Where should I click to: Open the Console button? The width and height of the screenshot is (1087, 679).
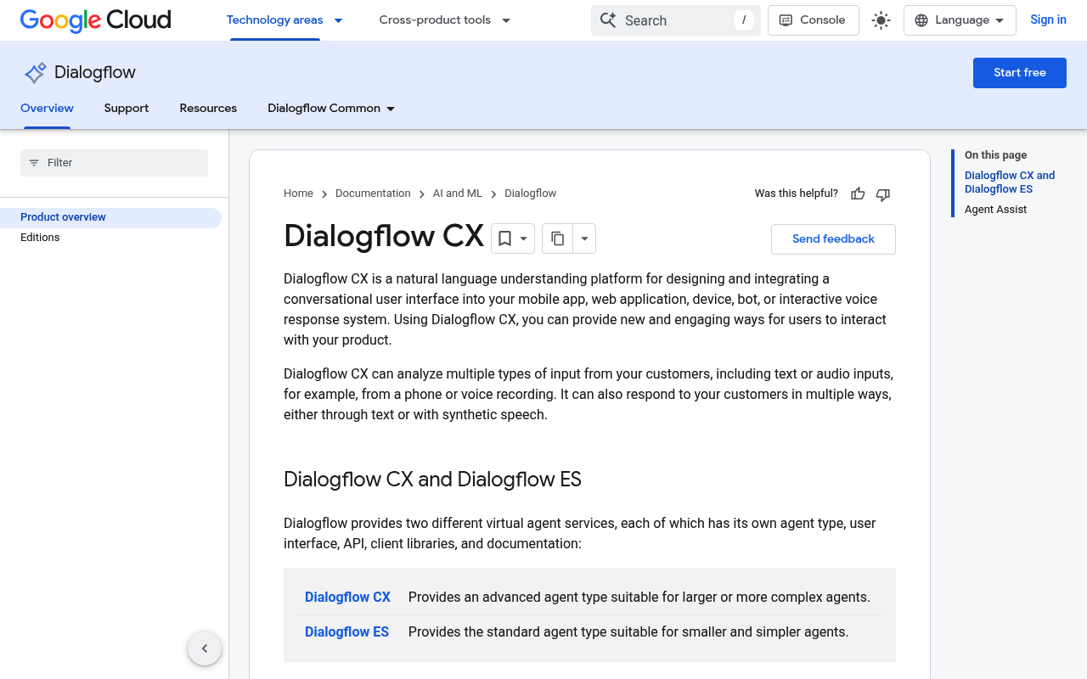click(x=813, y=20)
